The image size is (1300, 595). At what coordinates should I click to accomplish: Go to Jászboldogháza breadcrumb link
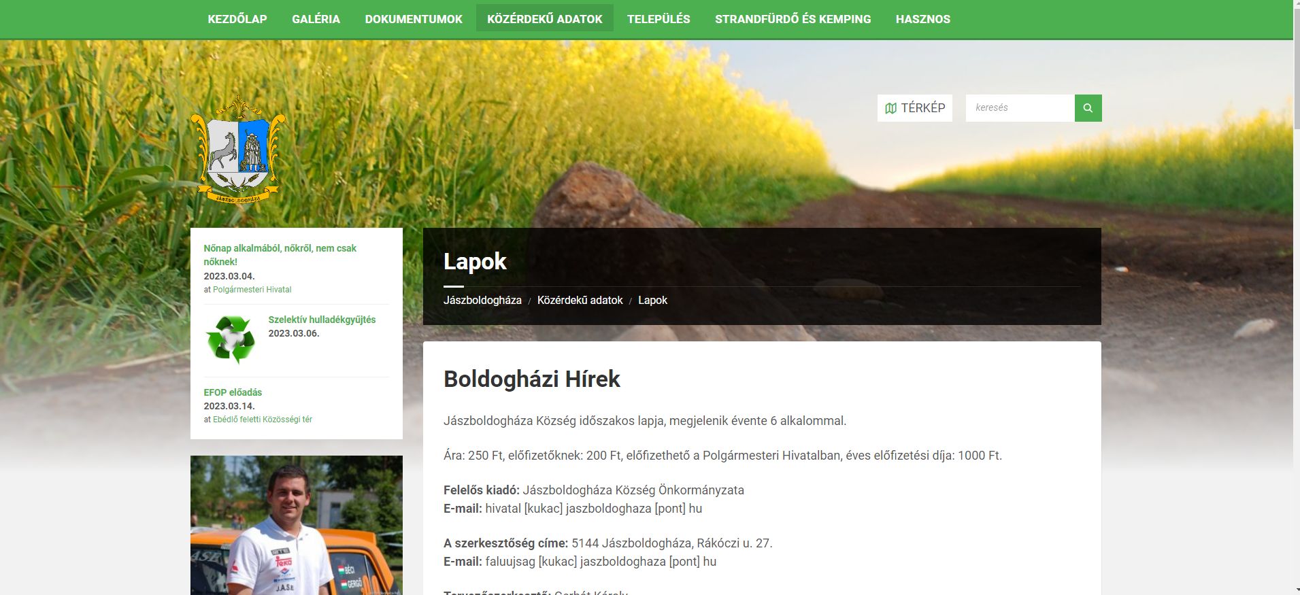(482, 301)
